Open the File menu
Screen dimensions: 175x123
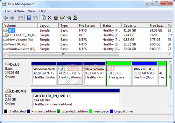[7, 11]
